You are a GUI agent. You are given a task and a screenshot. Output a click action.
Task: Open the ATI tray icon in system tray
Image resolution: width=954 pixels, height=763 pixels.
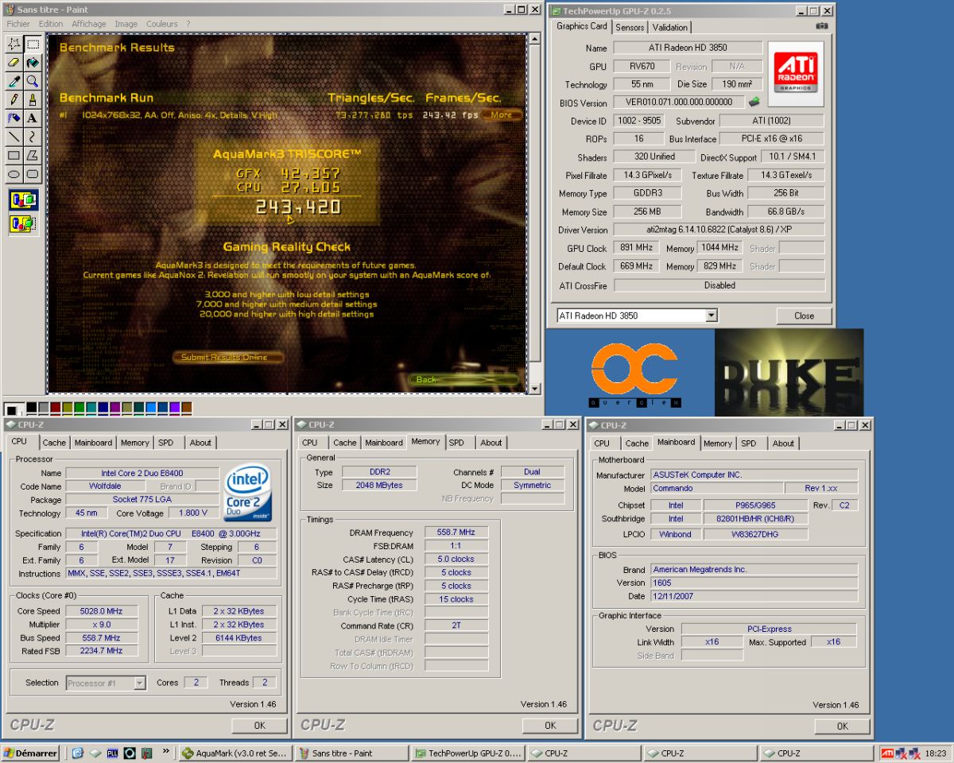pyautogui.click(x=888, y=753)
